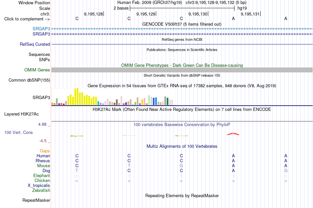313x208 pixels.
Task: Click the dark blue SRGAP3 transcript label
Action: tap(41, 34)
